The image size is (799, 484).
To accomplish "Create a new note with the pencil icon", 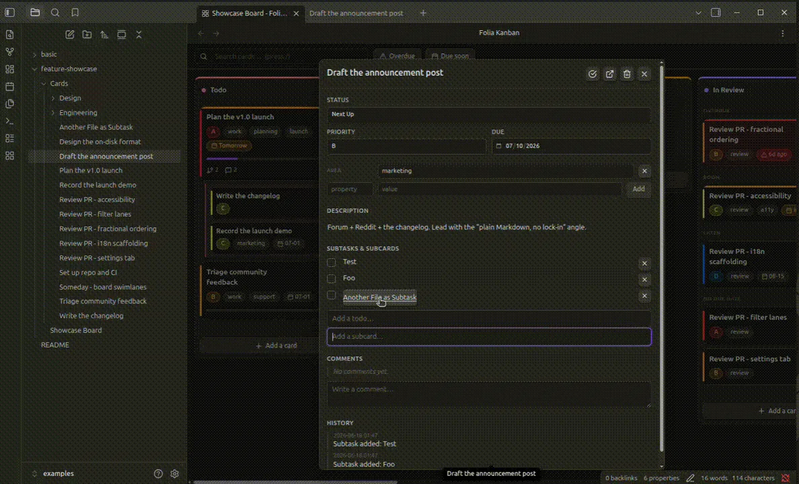I will pyautogui.click(x=70, y=35).
